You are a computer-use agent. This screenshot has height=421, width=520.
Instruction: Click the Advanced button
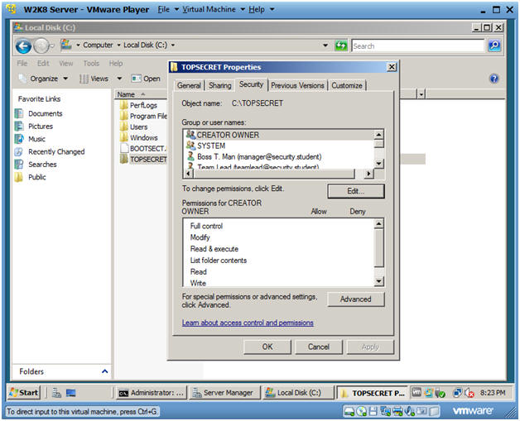(356, 299)
